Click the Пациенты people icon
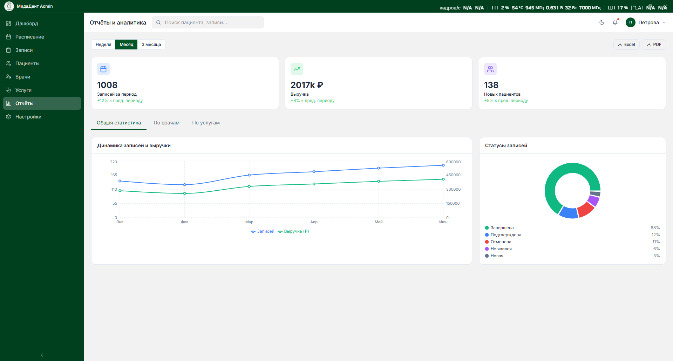The width and height of the screenshot is (673, 361). (x=8, y=63)
